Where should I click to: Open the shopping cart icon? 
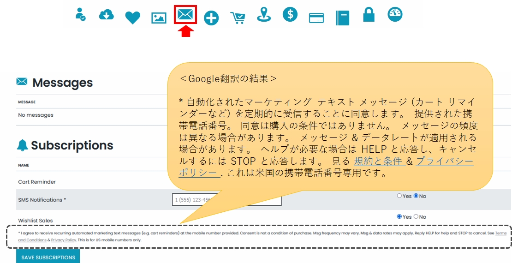[238, 18]
